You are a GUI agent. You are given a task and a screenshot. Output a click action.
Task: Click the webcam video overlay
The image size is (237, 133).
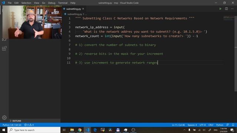coord(32,22)
